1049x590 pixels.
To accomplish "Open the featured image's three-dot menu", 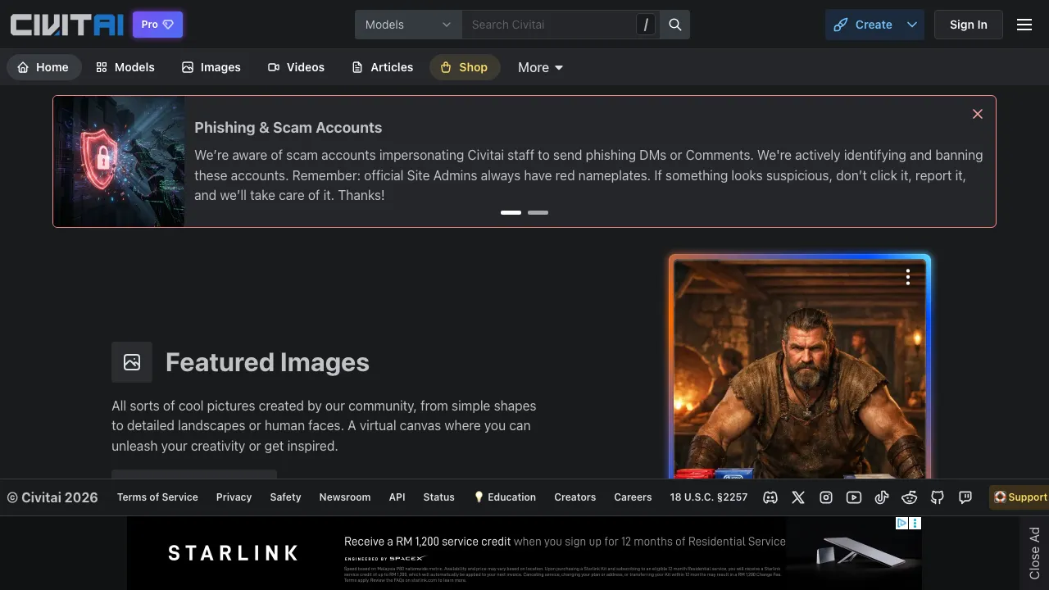I will tap(907, 277).
